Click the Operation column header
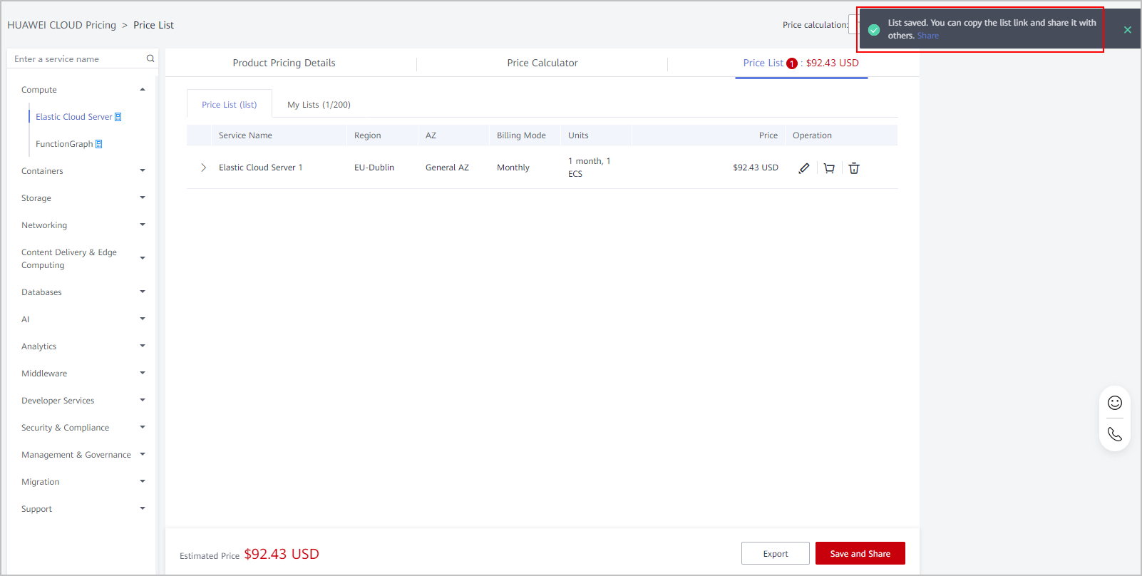1142x576 pixels. [812, 135]
